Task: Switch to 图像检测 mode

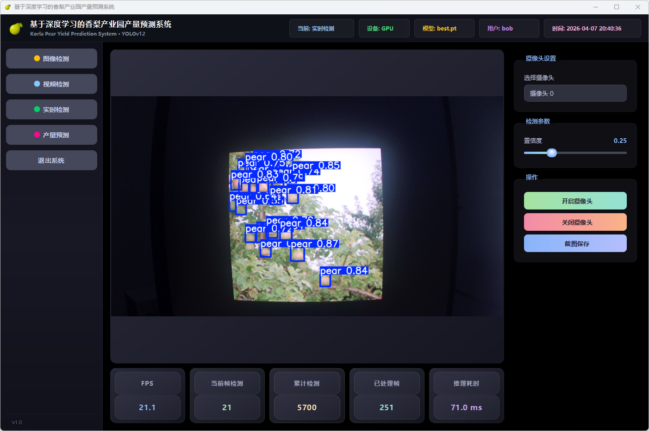Action: coord(51,59)
